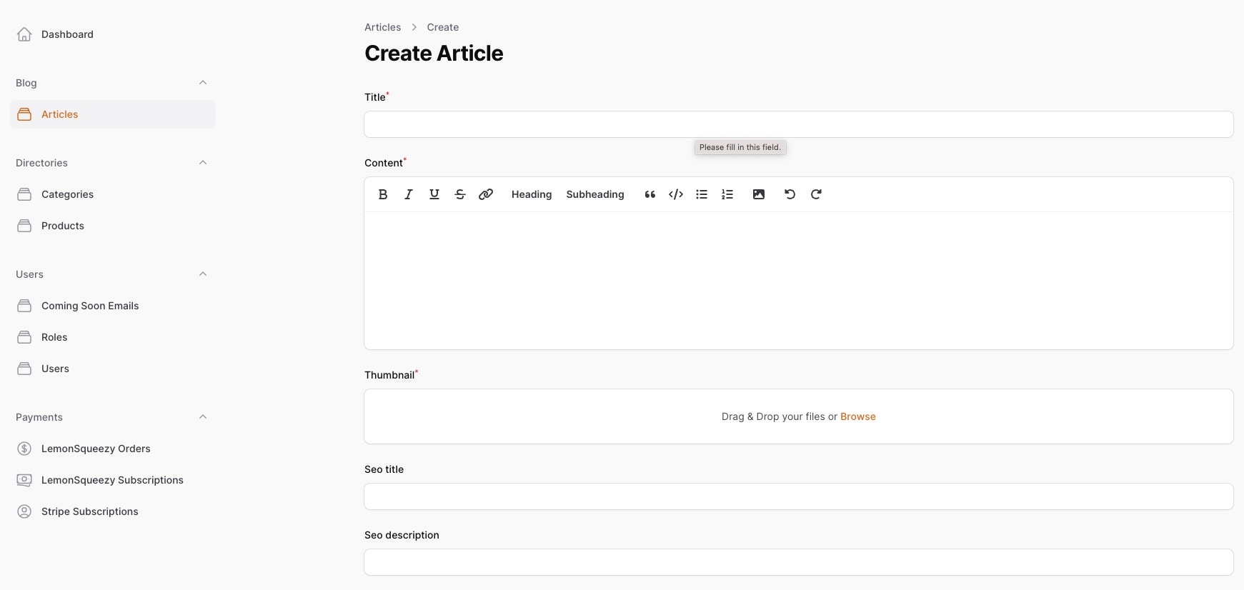This screenshot has width=1244, height=590.
Task: Click inside the Content editor area
Action: (x=799, y=280)
